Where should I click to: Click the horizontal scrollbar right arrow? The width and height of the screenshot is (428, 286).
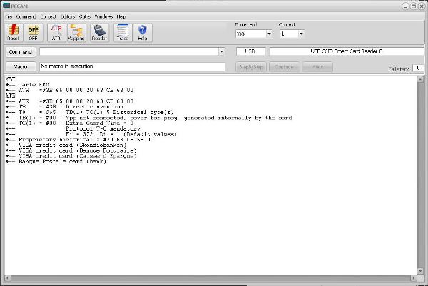414,278
